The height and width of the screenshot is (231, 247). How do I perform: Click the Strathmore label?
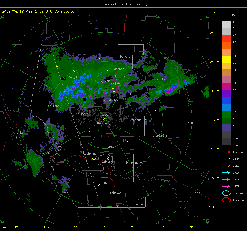click(x=133, y=163)
